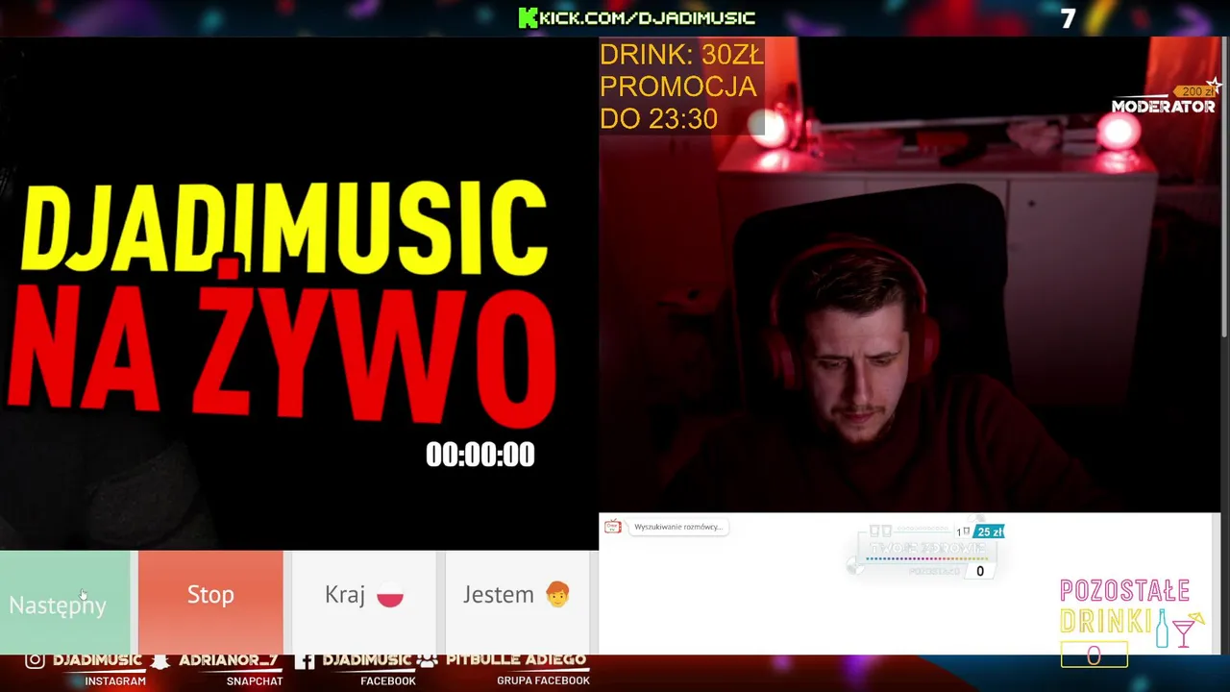Click the person emoji beside Jestem
This screenshot has width=1230, height=692.
pos(557,595)
